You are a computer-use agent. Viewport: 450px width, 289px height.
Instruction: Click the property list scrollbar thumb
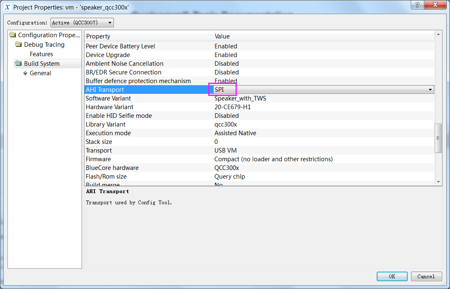pyautogui.click(x=438, y=138)
